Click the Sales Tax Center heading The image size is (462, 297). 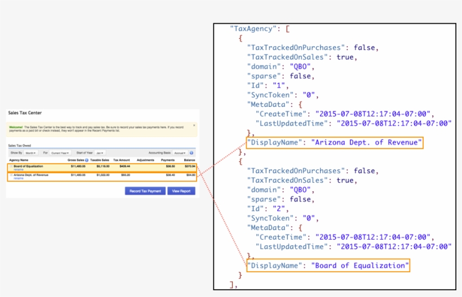click(25, 113)
